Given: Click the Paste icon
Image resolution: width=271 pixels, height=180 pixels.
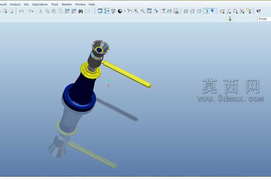Looking at the screenshot, I should [54, 11].
